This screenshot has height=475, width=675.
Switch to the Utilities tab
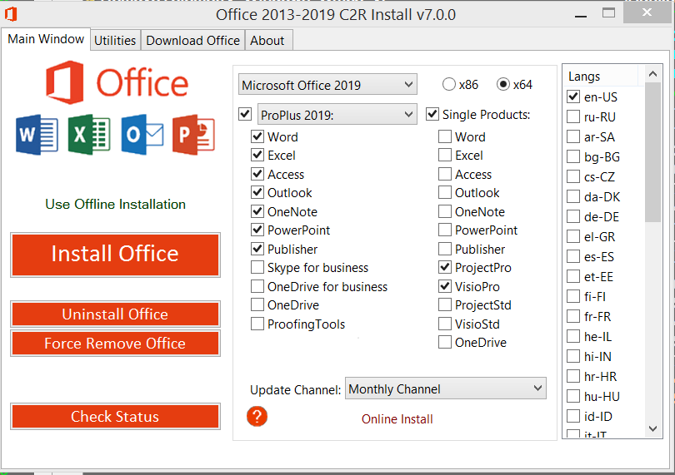[x=115, y=41]
